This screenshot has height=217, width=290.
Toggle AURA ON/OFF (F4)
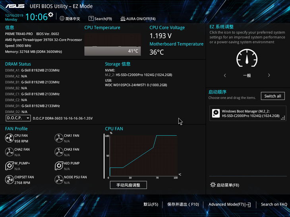pyautogui.click(x=138, y=19)
